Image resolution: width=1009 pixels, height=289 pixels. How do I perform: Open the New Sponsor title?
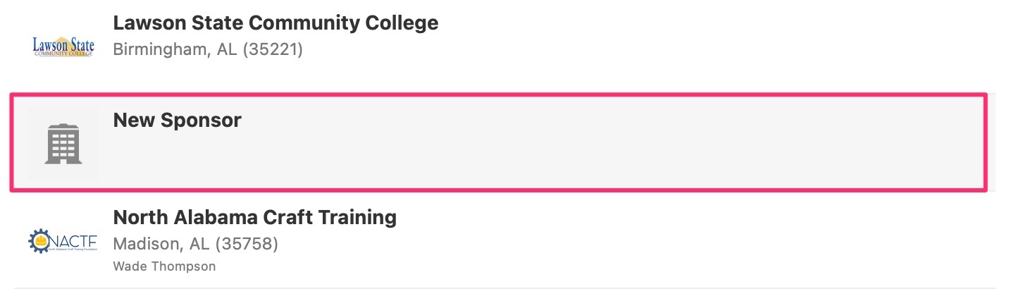pos(177,120)
